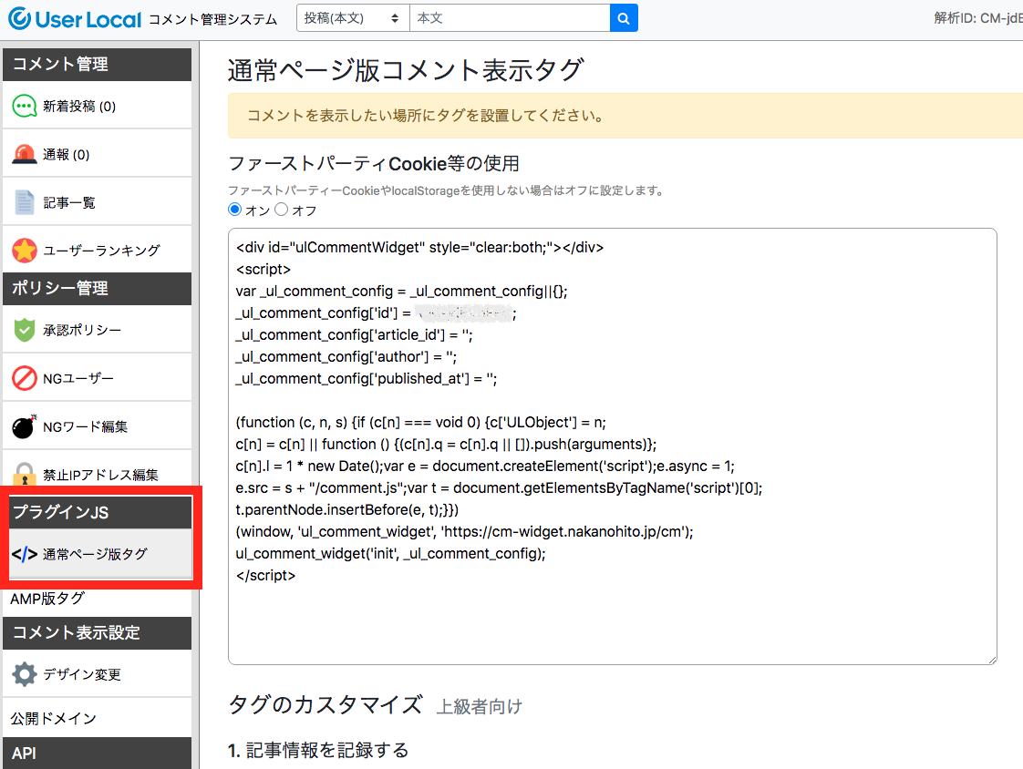This screenshot has height=769, width=1023.
Task: Click the プラグインJS section header
Action: (99, 512)
